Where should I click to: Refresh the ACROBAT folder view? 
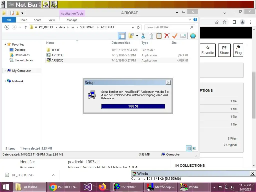tap(138, 27)
